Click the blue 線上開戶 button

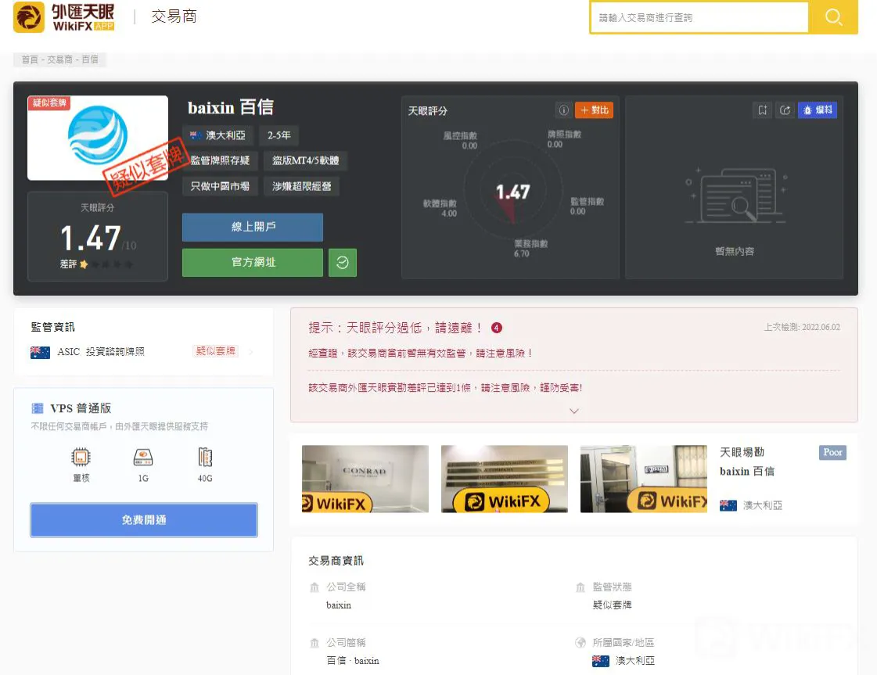[x=253, y=227]
